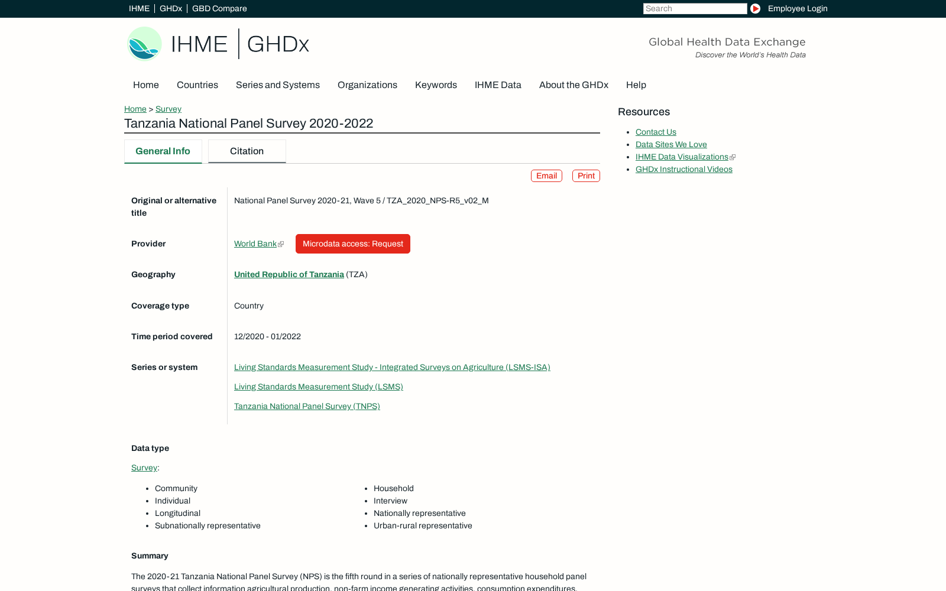
Task: Open GBD Compare link in top bar
Action: tap(219, 9)
